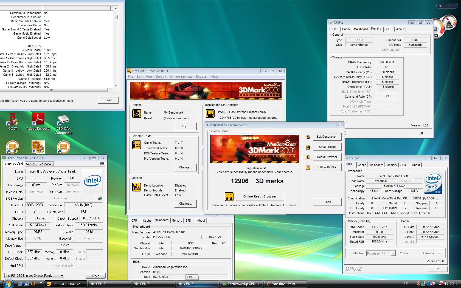Click Save Project button
The image size is (461, 288).
point(327,147)
